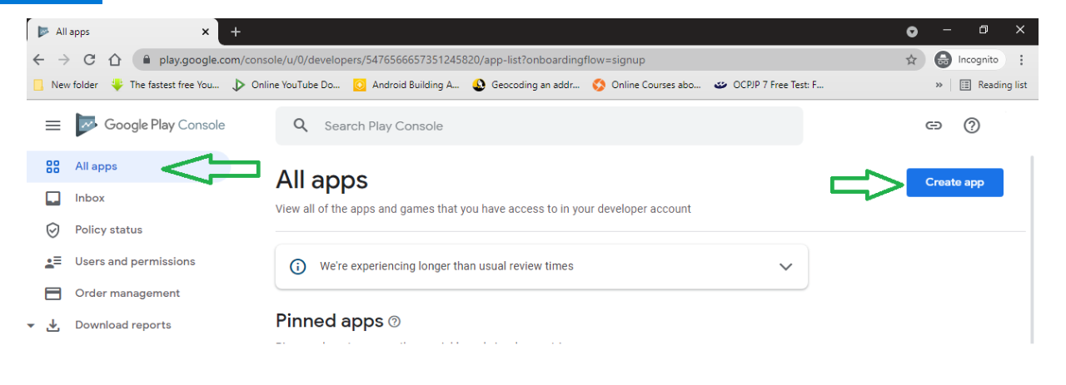Click the info icon in review notice
This screenshot has height=385, width=1066.
(297, 267)
